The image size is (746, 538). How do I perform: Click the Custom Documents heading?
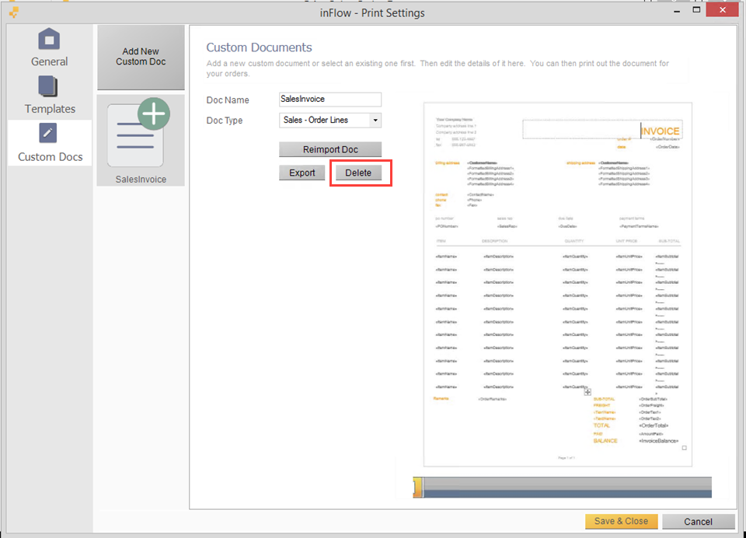[259, 47]
